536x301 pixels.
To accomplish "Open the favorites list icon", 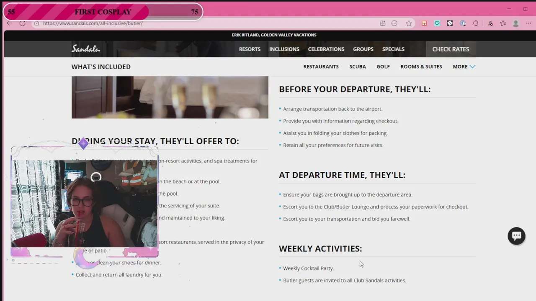I will [503, 23].
